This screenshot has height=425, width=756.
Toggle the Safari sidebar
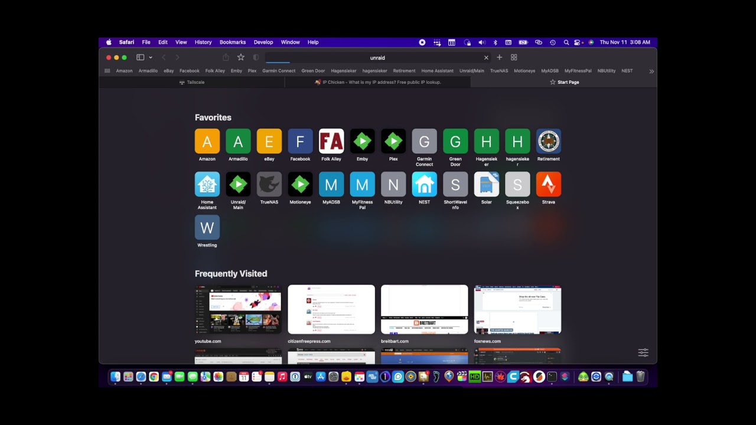(x=140, y=57)
